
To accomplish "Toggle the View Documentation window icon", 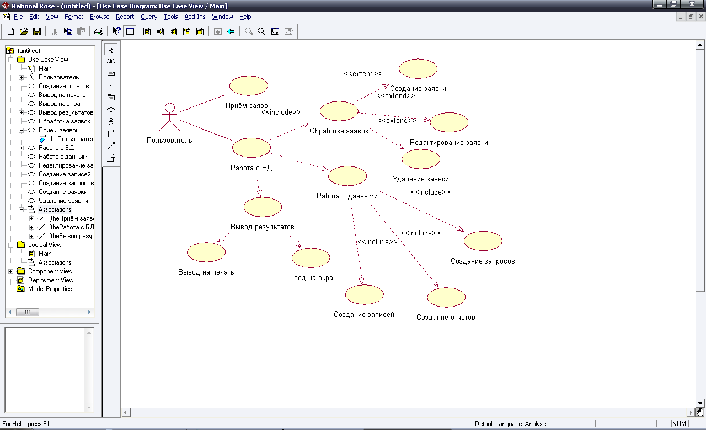I will point(130,31).
